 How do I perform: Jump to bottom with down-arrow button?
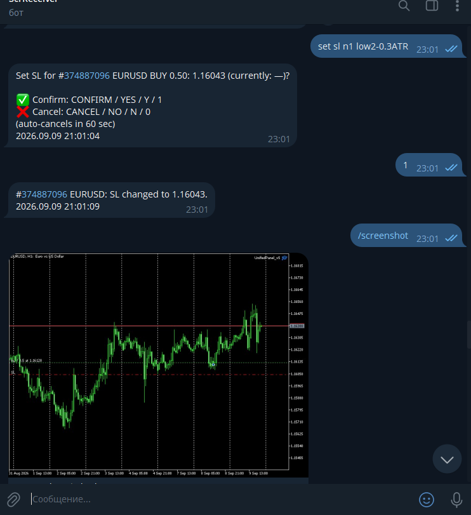click(x=447, y=459)
